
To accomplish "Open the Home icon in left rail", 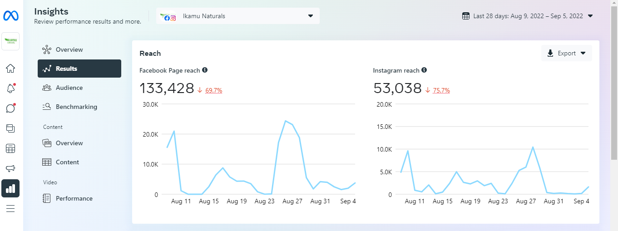I will (x=10, y=69).
